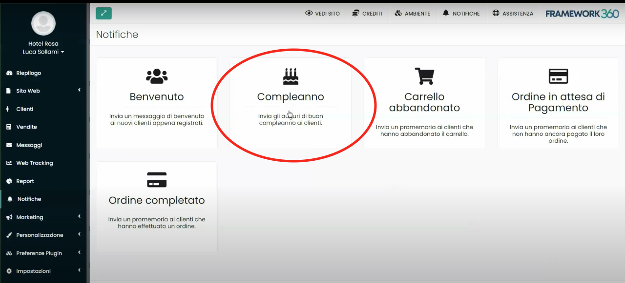Click the Clienti person icon

point(8,109)
